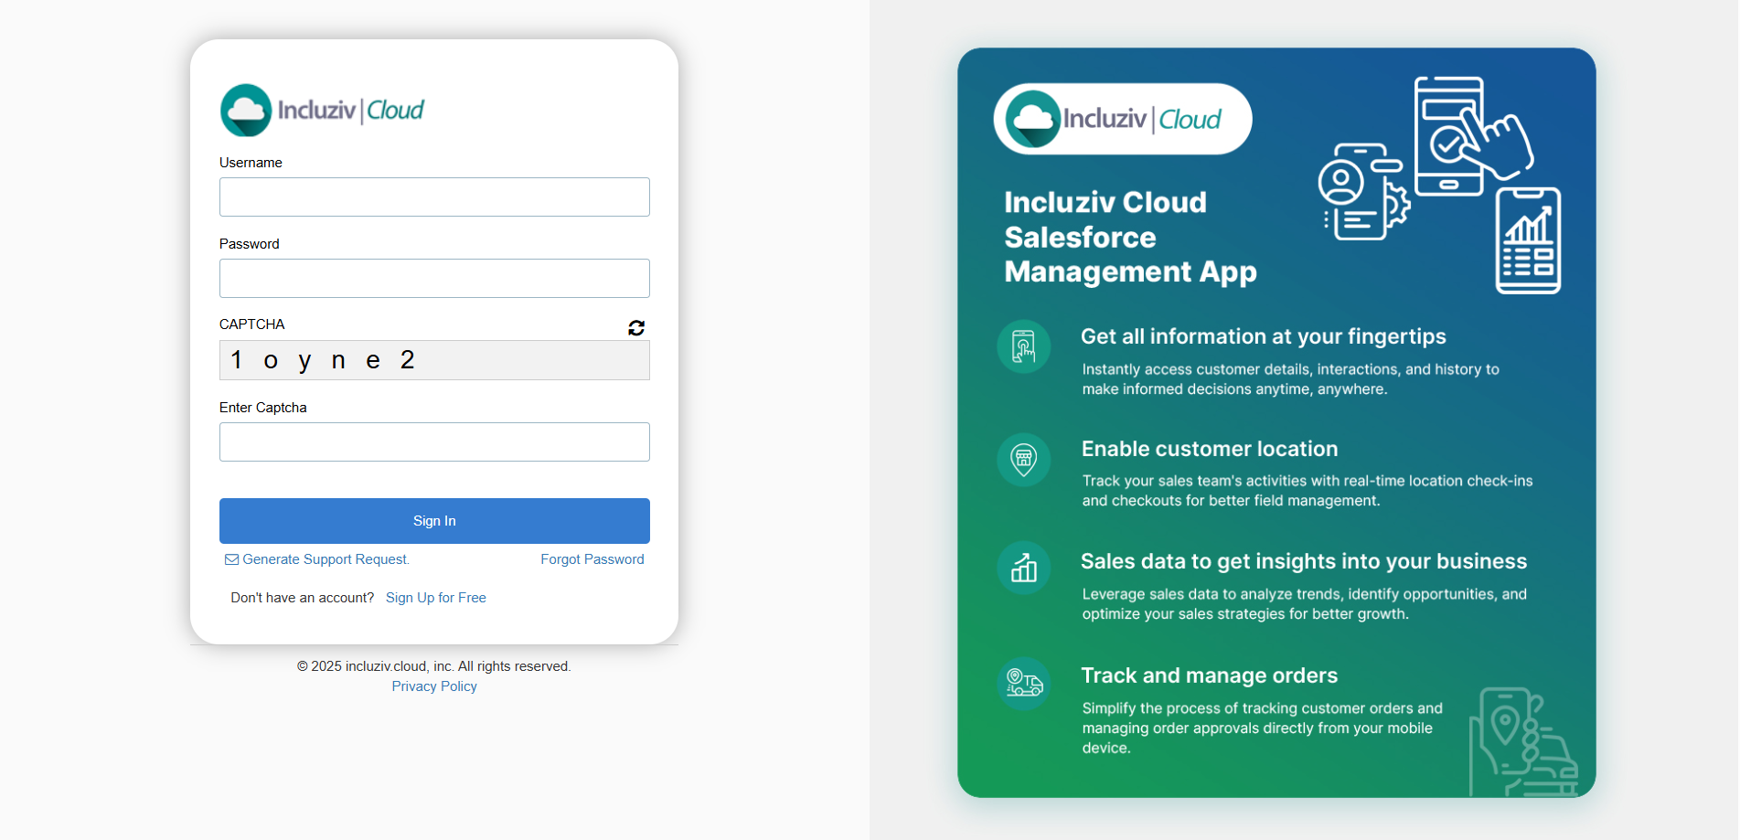The image size is (1740, 840).
Task: Click the envelope icon beside Generate Support Request
Action: (x=231, y=559)
